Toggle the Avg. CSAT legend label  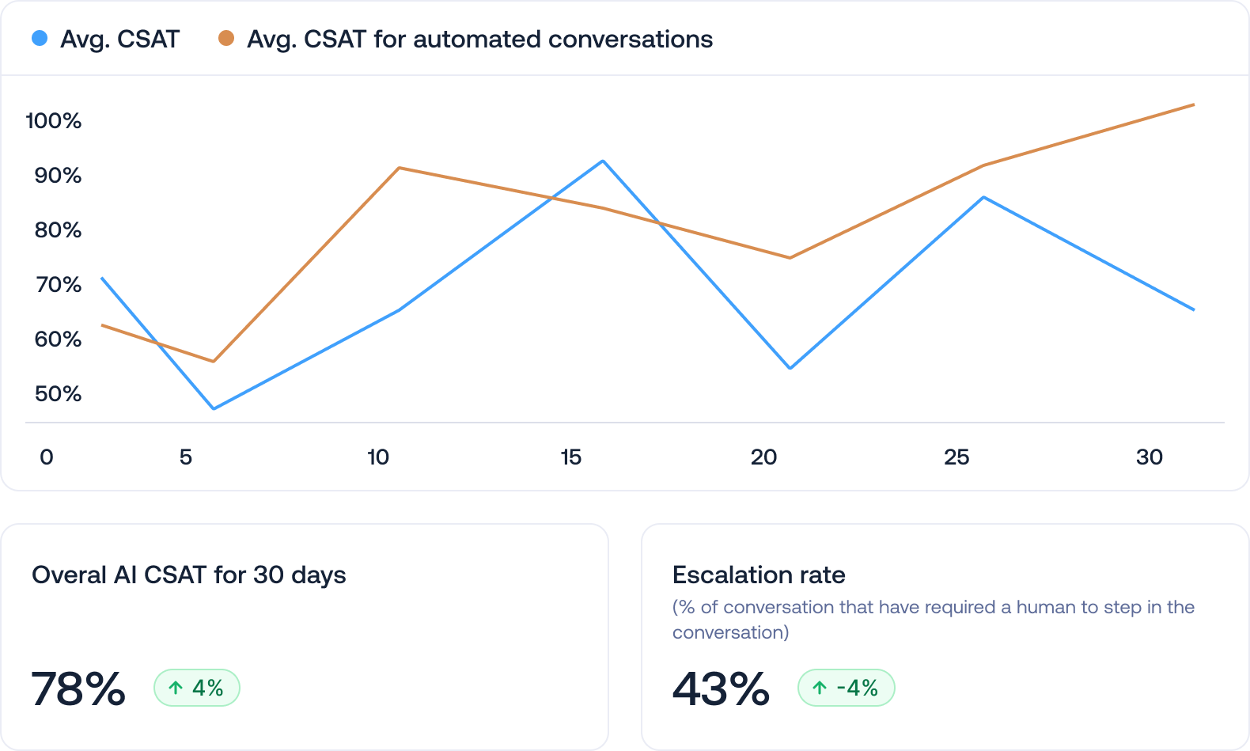point(120,40)
